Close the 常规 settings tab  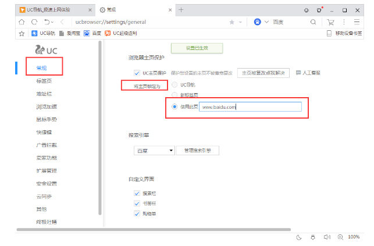[170, 10]
